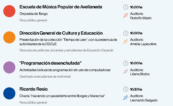This screenshot has width=173, height=106.
Task: Click the 16:00 hs time of Programación desenchufada
Action: pyautogui.click(x=136, y=63)
